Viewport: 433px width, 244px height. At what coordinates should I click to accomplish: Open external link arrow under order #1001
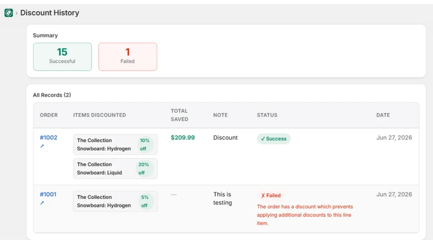coord(42,203)
